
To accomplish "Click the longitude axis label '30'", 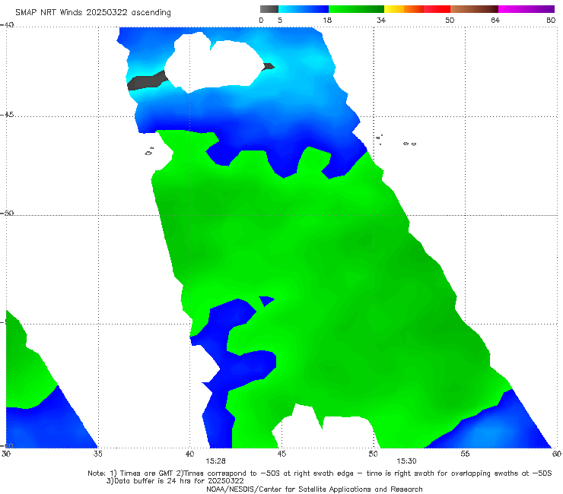I will point(6,454).
